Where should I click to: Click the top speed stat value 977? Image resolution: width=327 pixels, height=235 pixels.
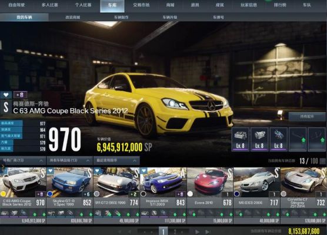[42, 123]
